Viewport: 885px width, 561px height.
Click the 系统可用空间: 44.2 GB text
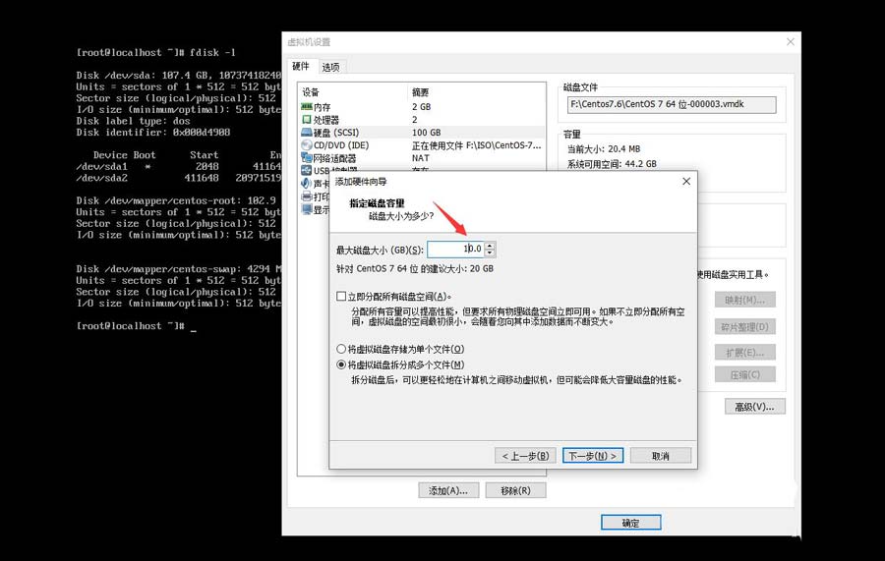[612, 163]
